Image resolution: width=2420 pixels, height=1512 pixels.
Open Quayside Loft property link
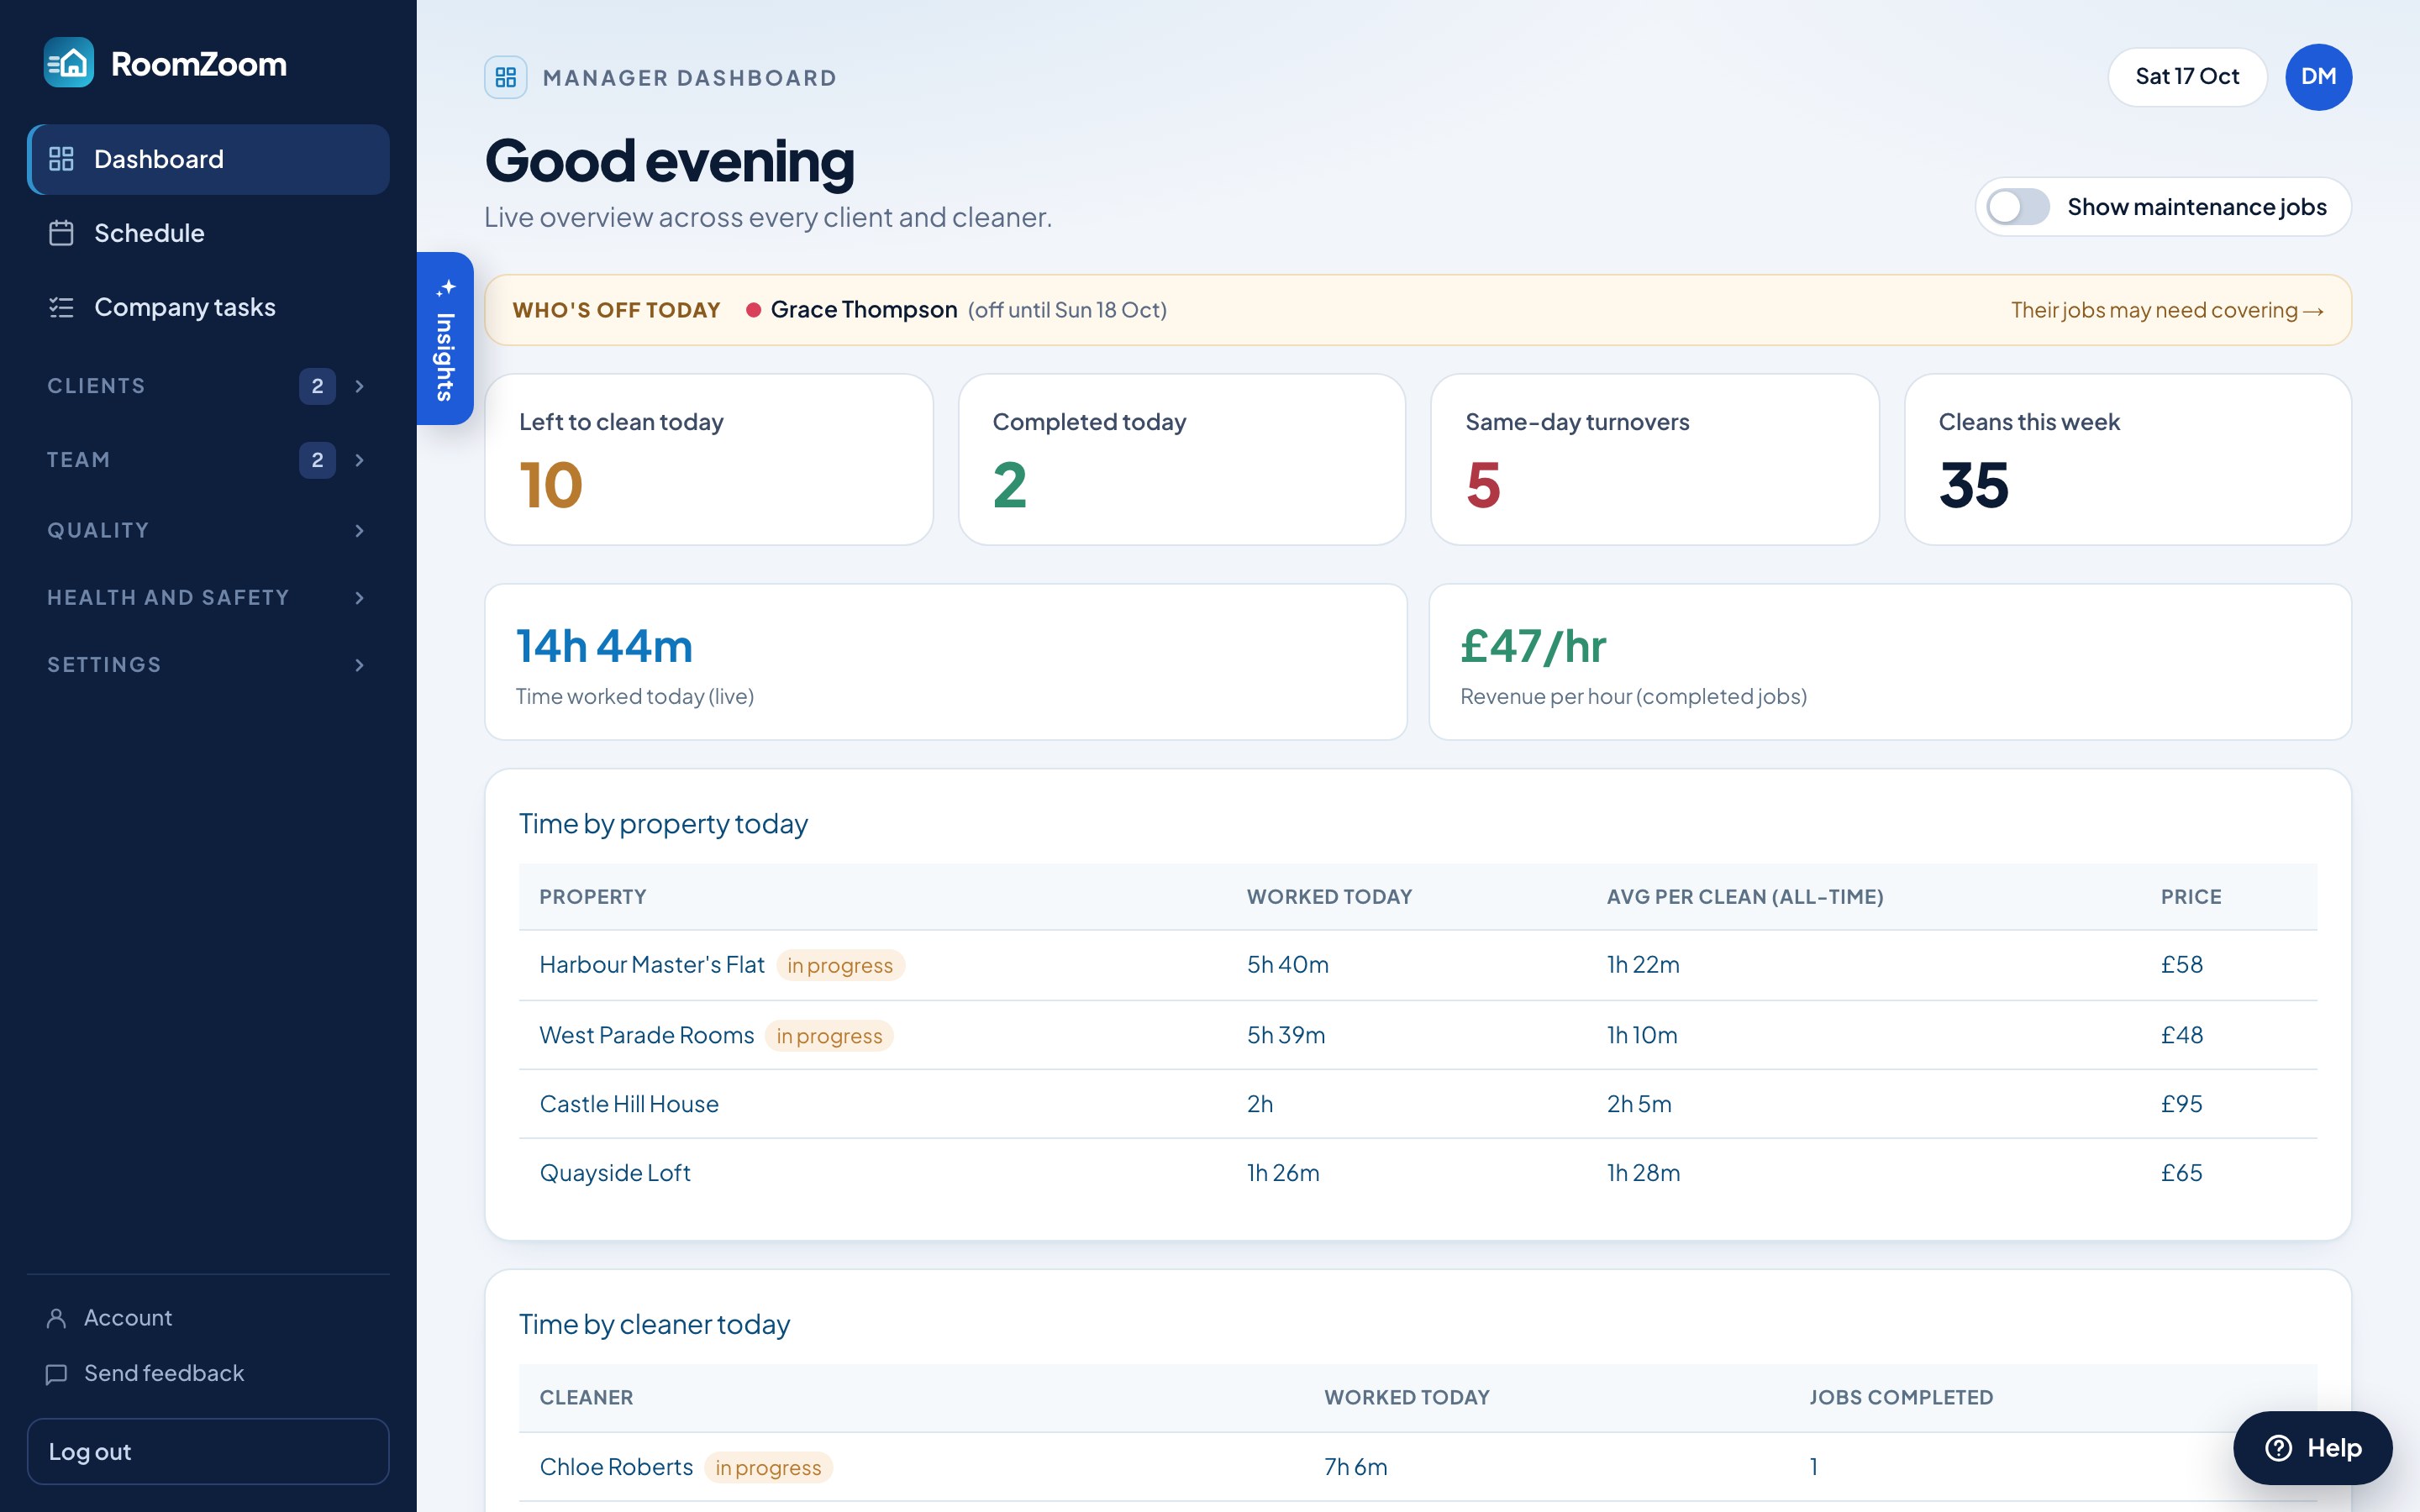pyautogui.click(x=615, y=1173)
